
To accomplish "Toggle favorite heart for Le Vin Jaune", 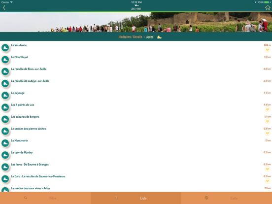I will coord(267,50).
